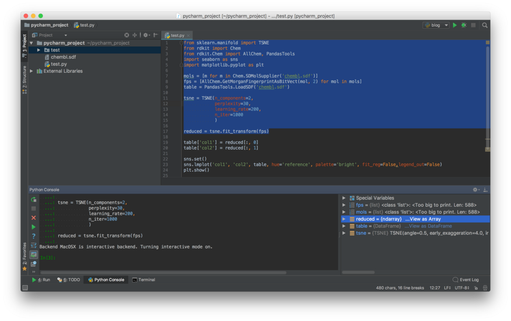
Task: Hide Python Console panel with download arrow icon
Action: click(485, 189)
